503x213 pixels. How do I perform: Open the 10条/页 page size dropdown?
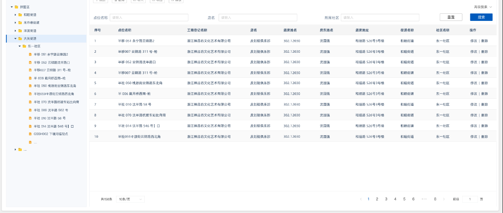point(130,199)
